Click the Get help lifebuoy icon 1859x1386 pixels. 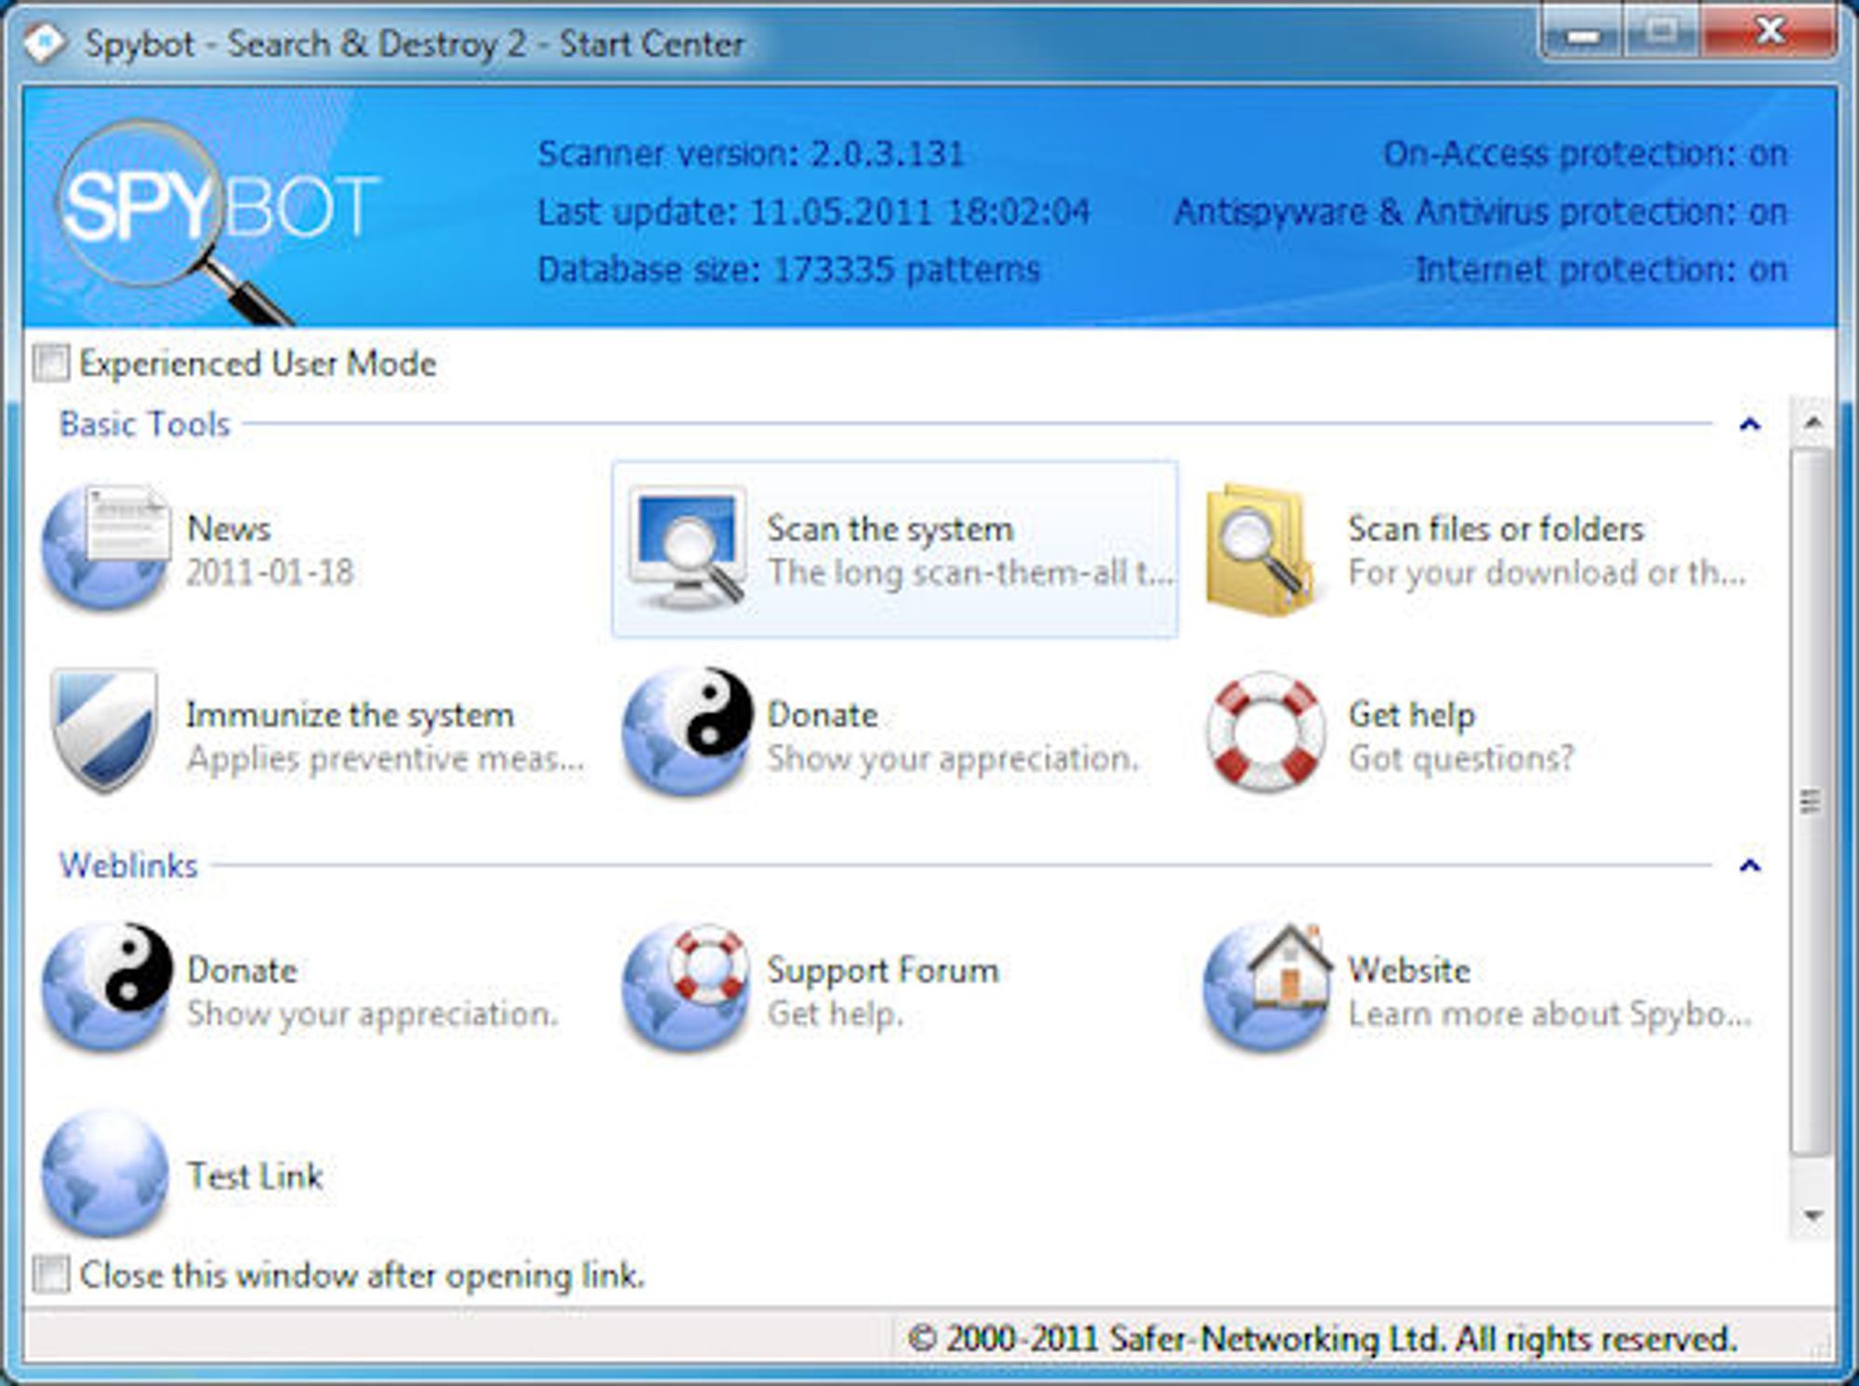tap(1266, 733)
